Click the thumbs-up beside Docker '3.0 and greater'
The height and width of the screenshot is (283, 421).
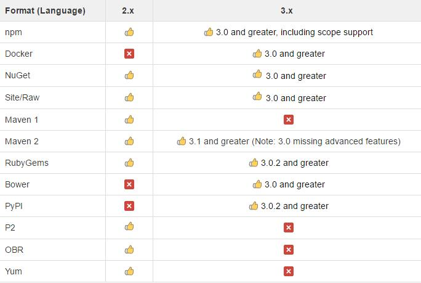[x=257, y=53]
